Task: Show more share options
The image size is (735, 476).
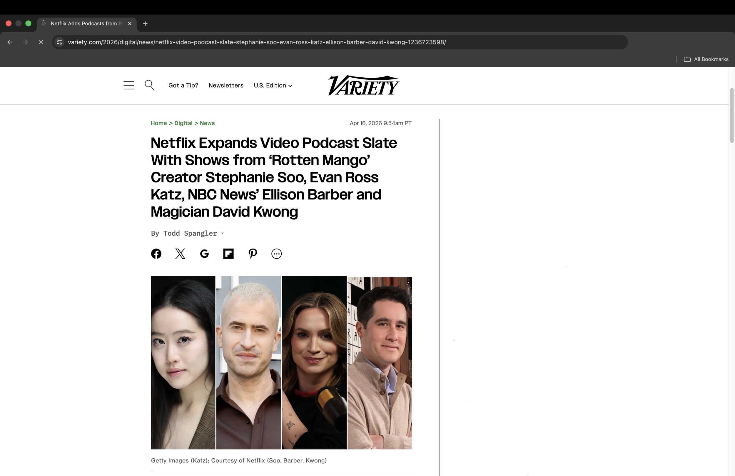Action: (277, 254)
